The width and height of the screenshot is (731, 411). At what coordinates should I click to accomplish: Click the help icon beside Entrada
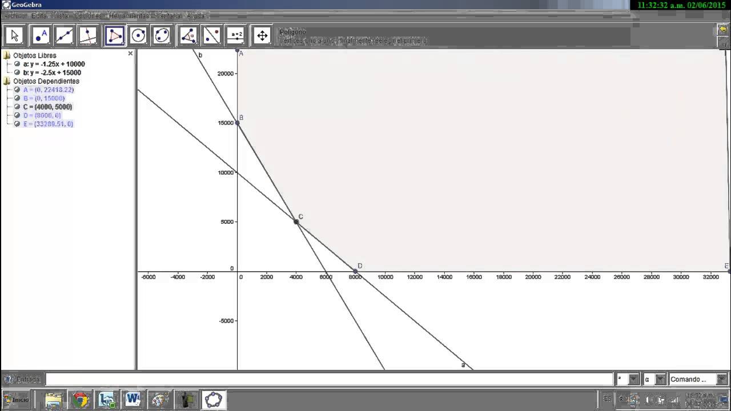pyautogui.click(x=8, y=379)
